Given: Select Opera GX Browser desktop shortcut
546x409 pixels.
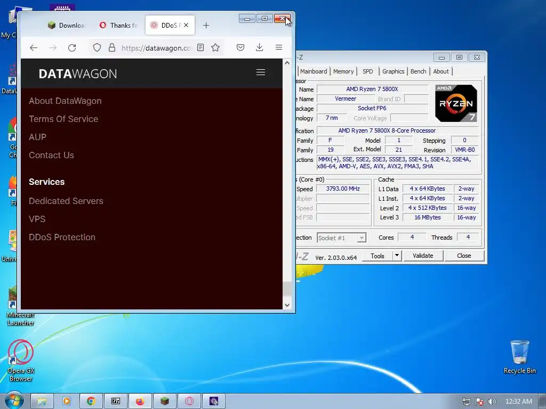Looking at the screenshot, I should (21, 361).
